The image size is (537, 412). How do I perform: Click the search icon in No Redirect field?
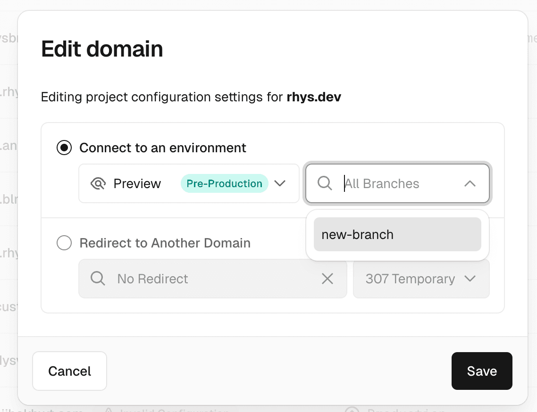click(x=98, y=279)
